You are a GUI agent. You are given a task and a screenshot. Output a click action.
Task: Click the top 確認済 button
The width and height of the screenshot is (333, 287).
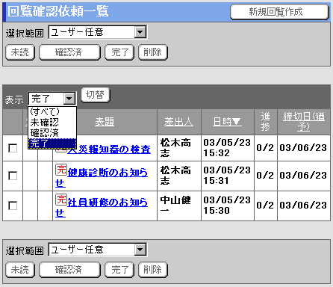coord(69,52)
